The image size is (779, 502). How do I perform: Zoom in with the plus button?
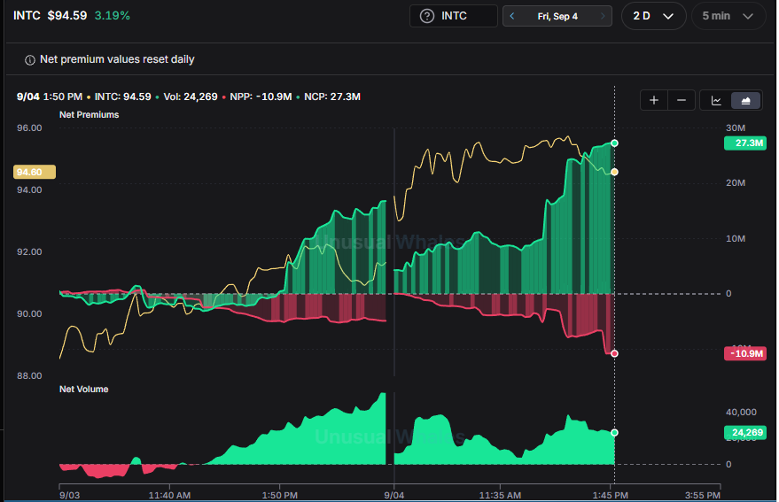point(654,100)
